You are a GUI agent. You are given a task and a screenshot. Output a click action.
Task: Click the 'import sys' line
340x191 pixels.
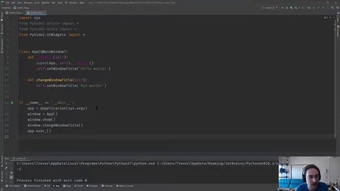pos(30,18)
